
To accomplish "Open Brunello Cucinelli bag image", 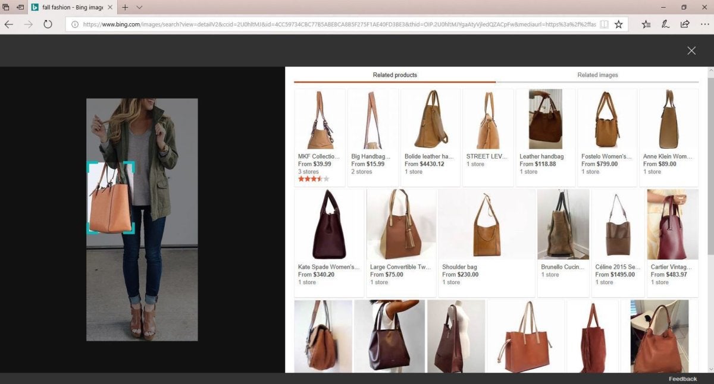I will coord(563,224).
